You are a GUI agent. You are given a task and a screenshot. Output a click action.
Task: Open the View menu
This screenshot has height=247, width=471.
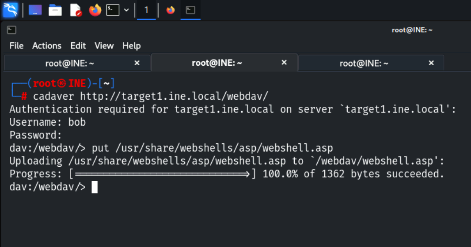tap(104, 46)
